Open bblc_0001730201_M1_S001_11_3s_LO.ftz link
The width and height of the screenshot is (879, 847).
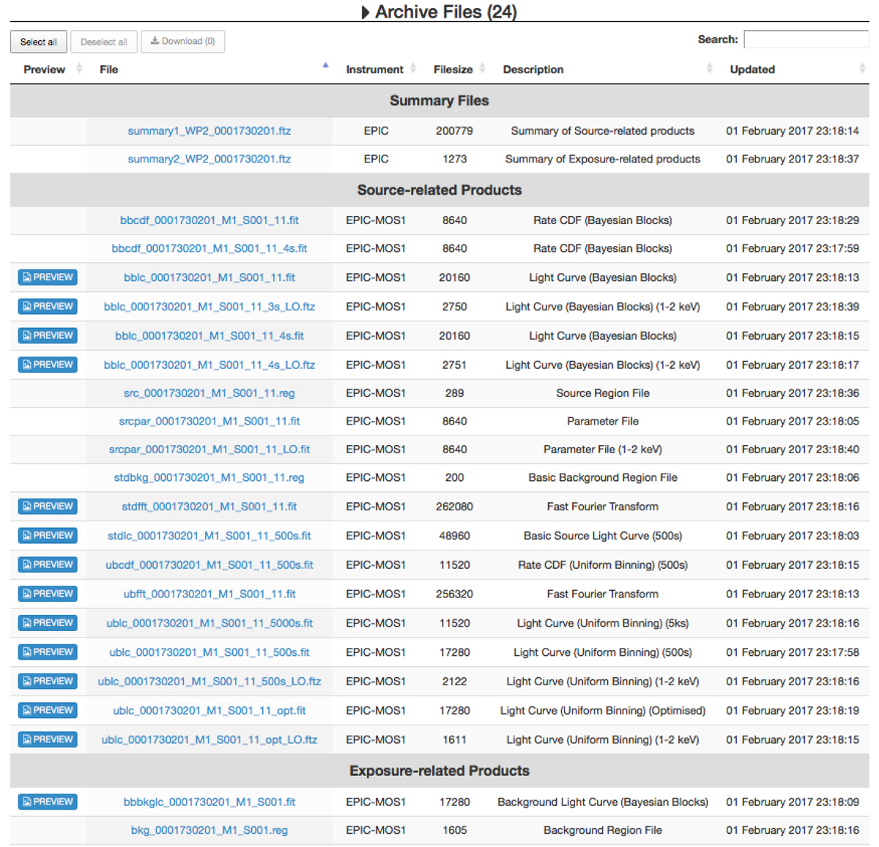coord(209,307)
